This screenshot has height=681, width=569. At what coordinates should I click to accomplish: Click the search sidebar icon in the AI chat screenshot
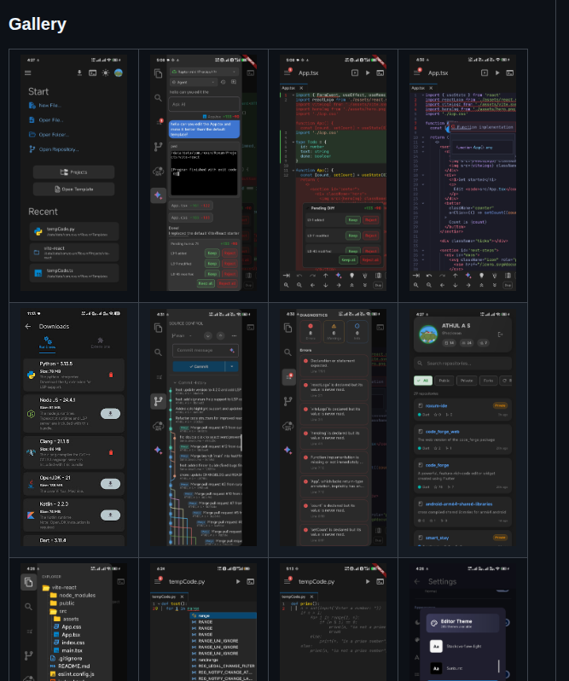[x=158, y=98]
